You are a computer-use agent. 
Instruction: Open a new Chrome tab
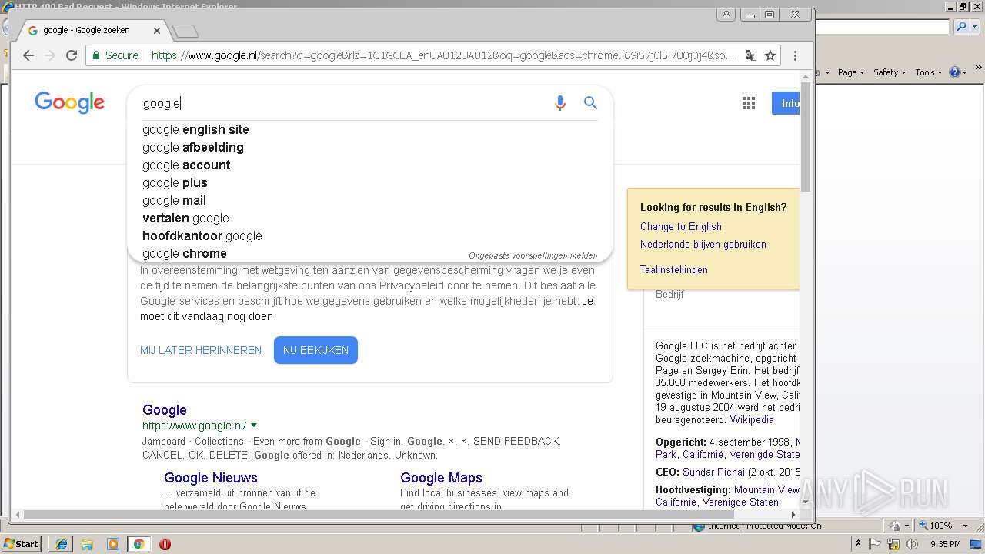click(x=185, y=31)
